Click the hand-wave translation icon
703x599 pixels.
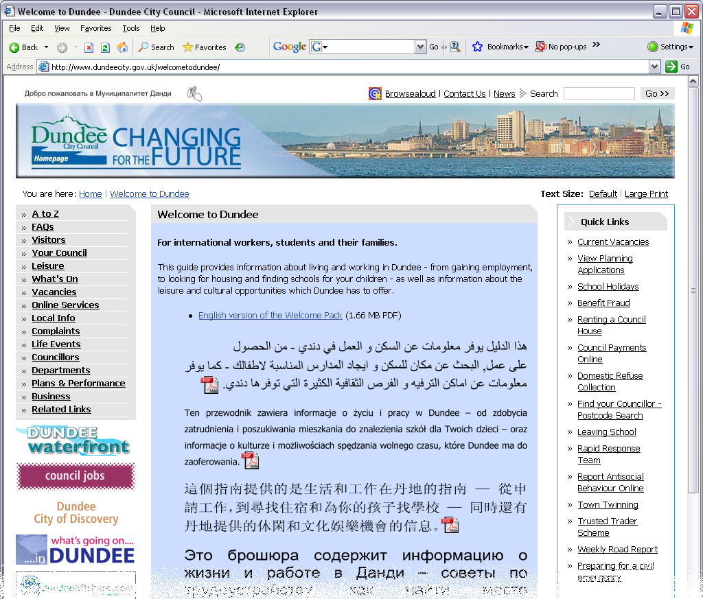[x=194, y=93]
